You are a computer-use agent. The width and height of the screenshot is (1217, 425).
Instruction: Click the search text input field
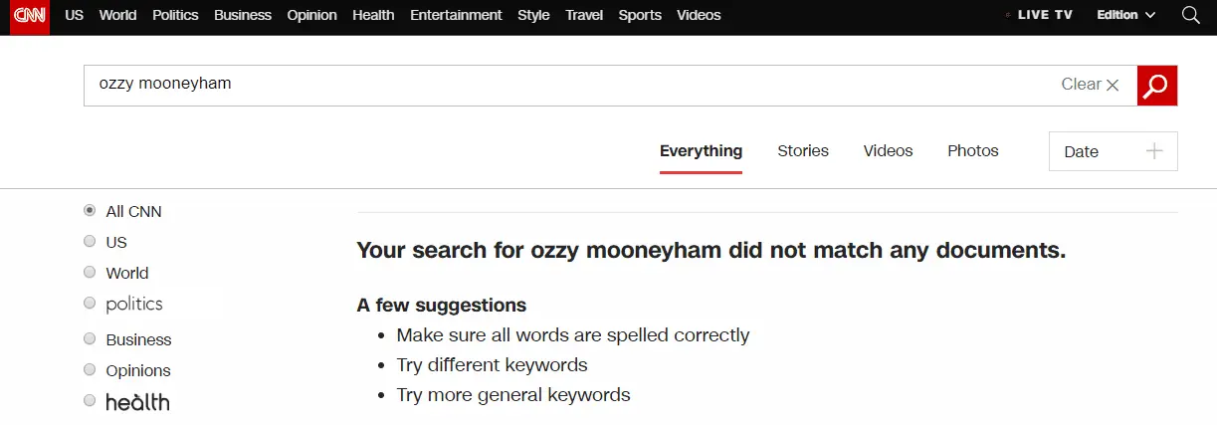(x=567, y=86)
